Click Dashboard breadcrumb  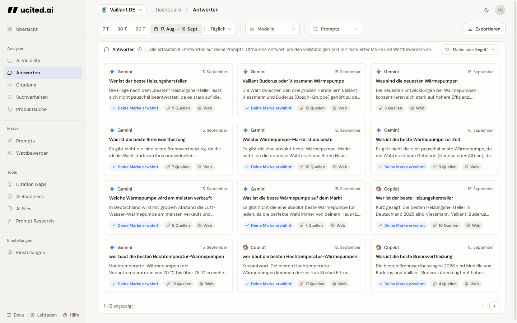tap(168, 10)
